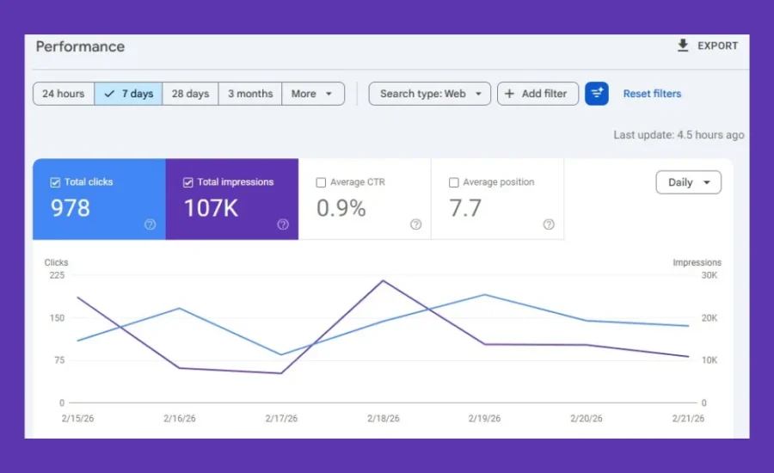Click the Export download icon
The height and width of the screenshot is (473, 774).
click(683, 46)
